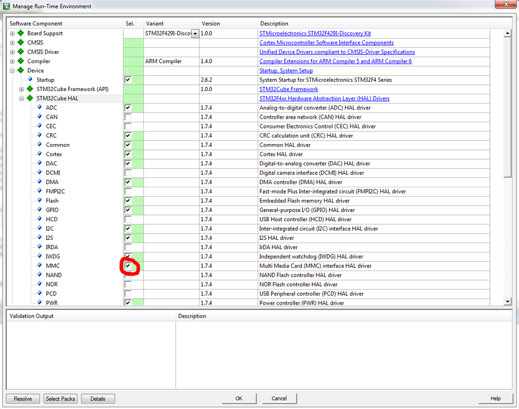Click the Startup blue component icon
Viewport: 519px width, 409px height.
coord(31,79)
